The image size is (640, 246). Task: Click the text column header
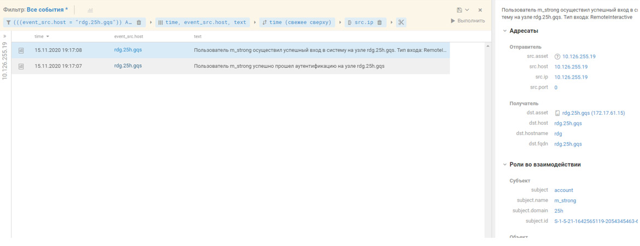[197, 36]
